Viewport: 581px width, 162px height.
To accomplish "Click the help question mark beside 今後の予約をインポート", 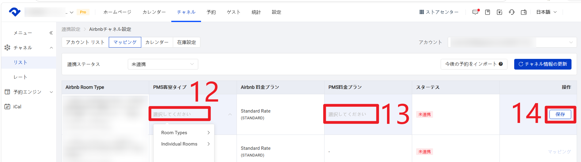I will pos(501,64).
